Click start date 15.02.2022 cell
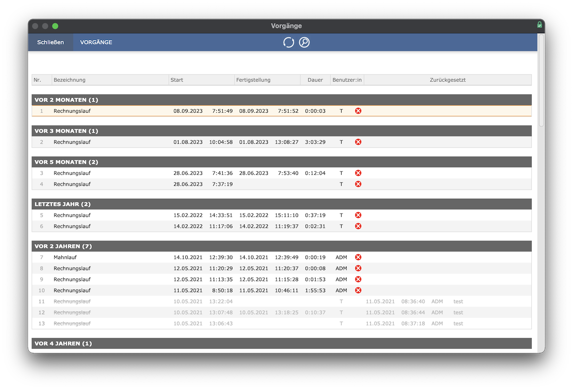The image size is (573, 390). tap(188, 215)
